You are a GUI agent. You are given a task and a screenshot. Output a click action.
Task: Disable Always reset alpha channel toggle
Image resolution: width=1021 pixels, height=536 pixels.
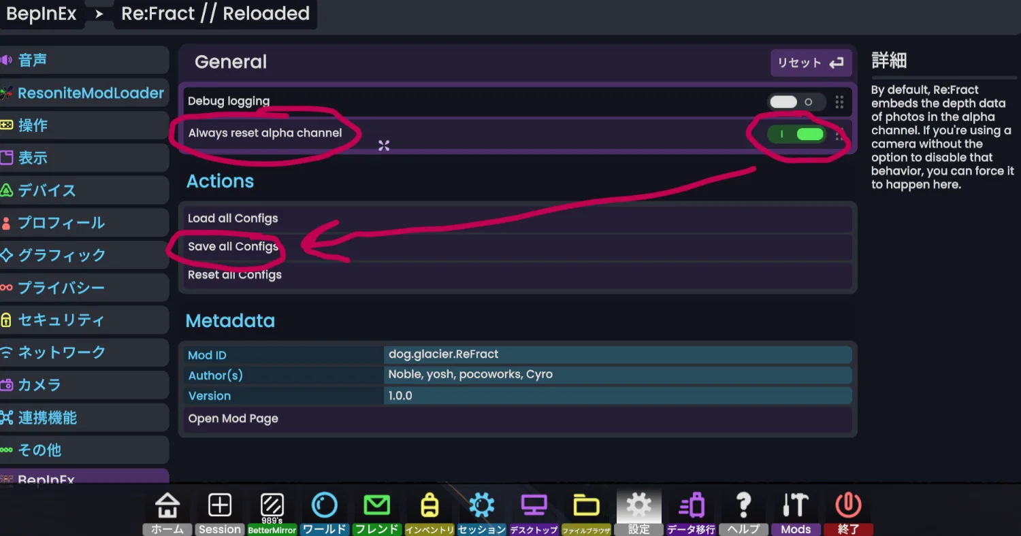(796, 134)
